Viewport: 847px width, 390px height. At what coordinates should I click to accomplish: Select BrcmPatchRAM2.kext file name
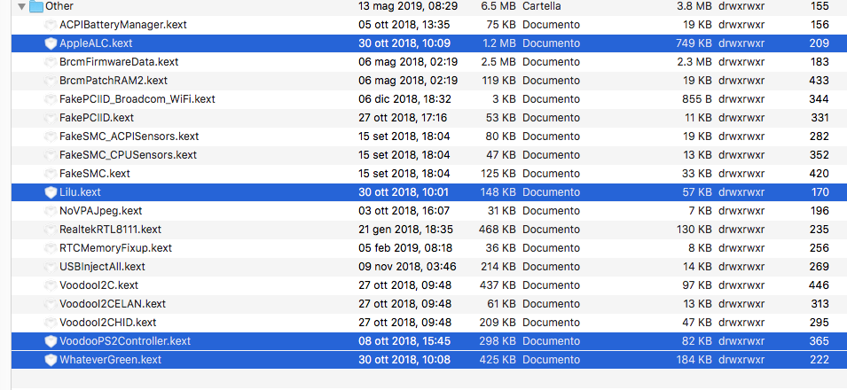[114, 81]
